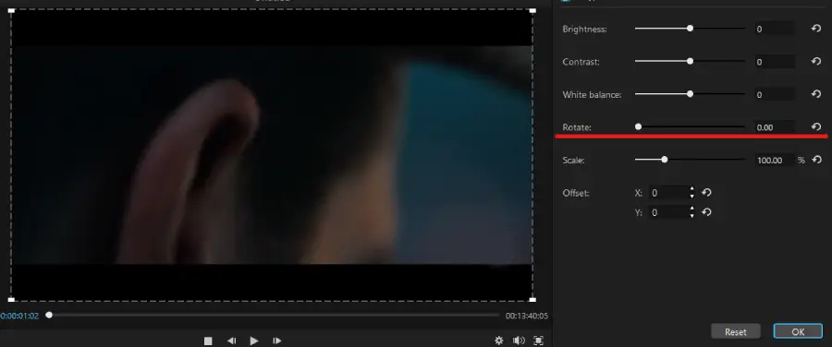Viewport: 832px width, 347px height.
Task: Click the Brightness slider handle
Action: 690,29
